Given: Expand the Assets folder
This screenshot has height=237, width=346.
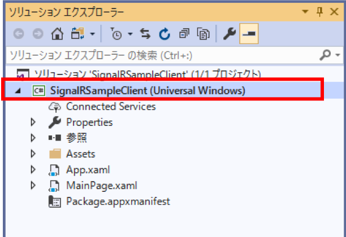Looking at the screenshot, I should (33, 153).
